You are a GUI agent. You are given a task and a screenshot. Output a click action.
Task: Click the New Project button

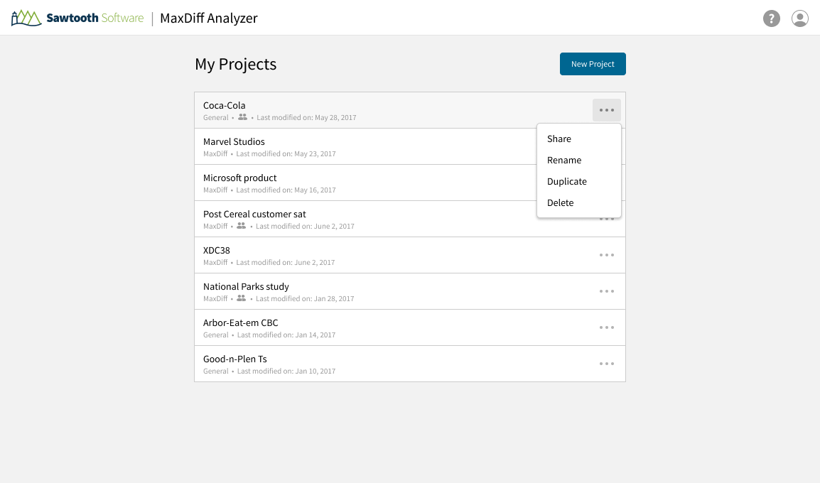593,64
